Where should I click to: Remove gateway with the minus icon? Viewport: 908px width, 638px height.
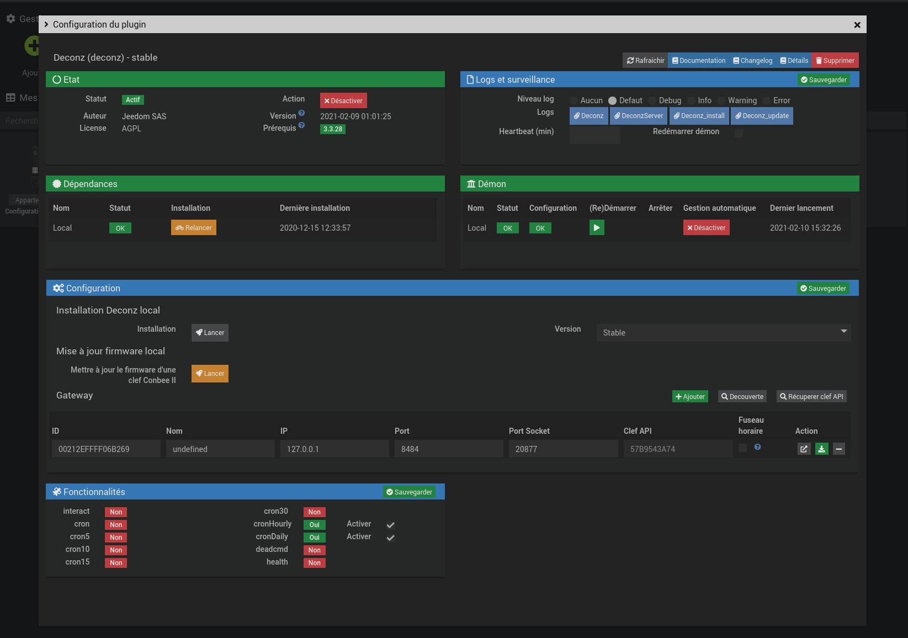838,449
